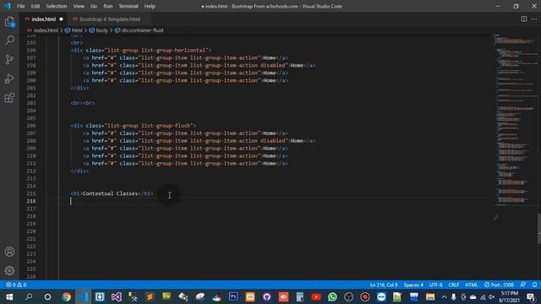Expand the html breadcrumb item
Image resolution: width=541 pixels, height=304 pixels.
(77, 30)
